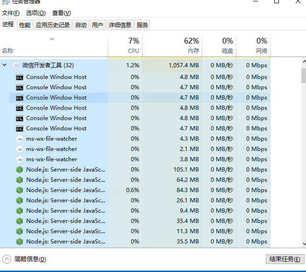
Task: Sort by the 7% CPU column header
Action: 125,47
